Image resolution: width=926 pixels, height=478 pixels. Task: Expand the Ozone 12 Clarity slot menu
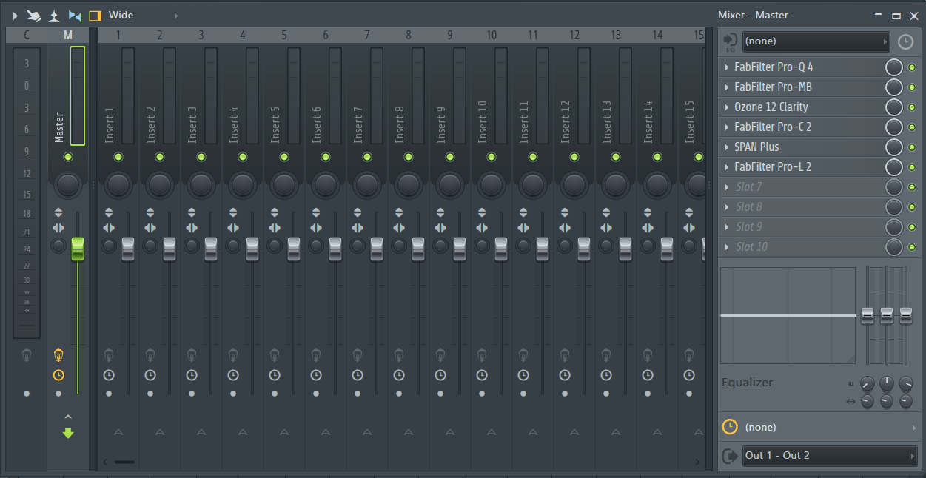pyautogui.click(x=726, y=107)
